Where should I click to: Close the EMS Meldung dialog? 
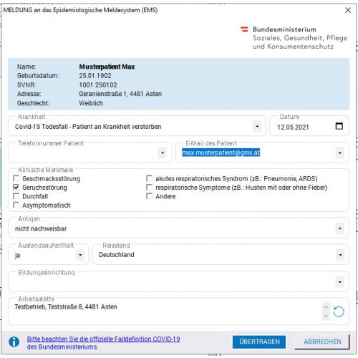pyautogui.click(x=348, y=10)
